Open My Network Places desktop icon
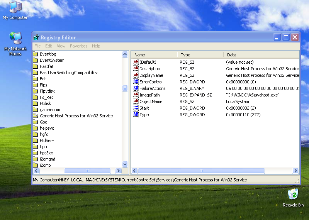Image resolution: width=309 pixels, height=220 pixels. click(15, 44)
